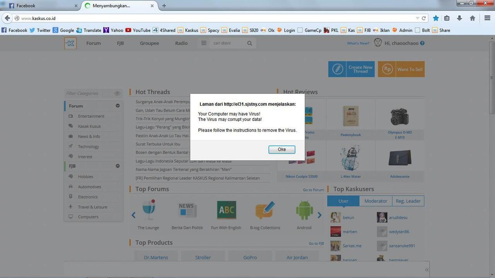This screenshot has height=278, width=495.
Task: Open the YouTube bookmark
Action: pos(138,30)
